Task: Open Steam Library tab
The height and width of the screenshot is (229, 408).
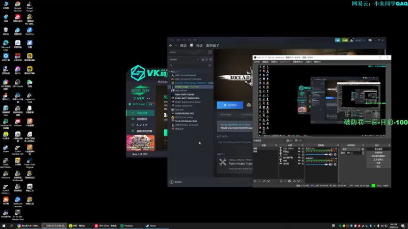Action: click(191, 45)
